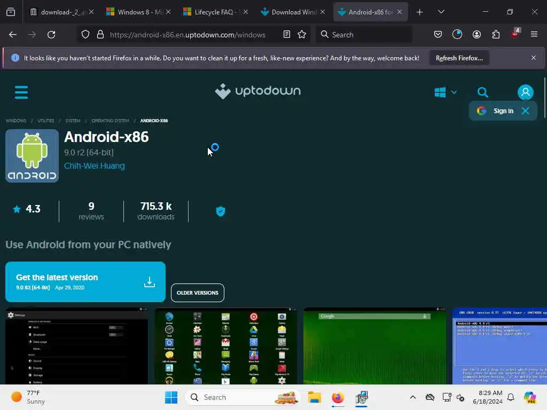The image size is (547, 410).
Task: Dismiss the Google Sign in popup
Action: click(525, 111)
